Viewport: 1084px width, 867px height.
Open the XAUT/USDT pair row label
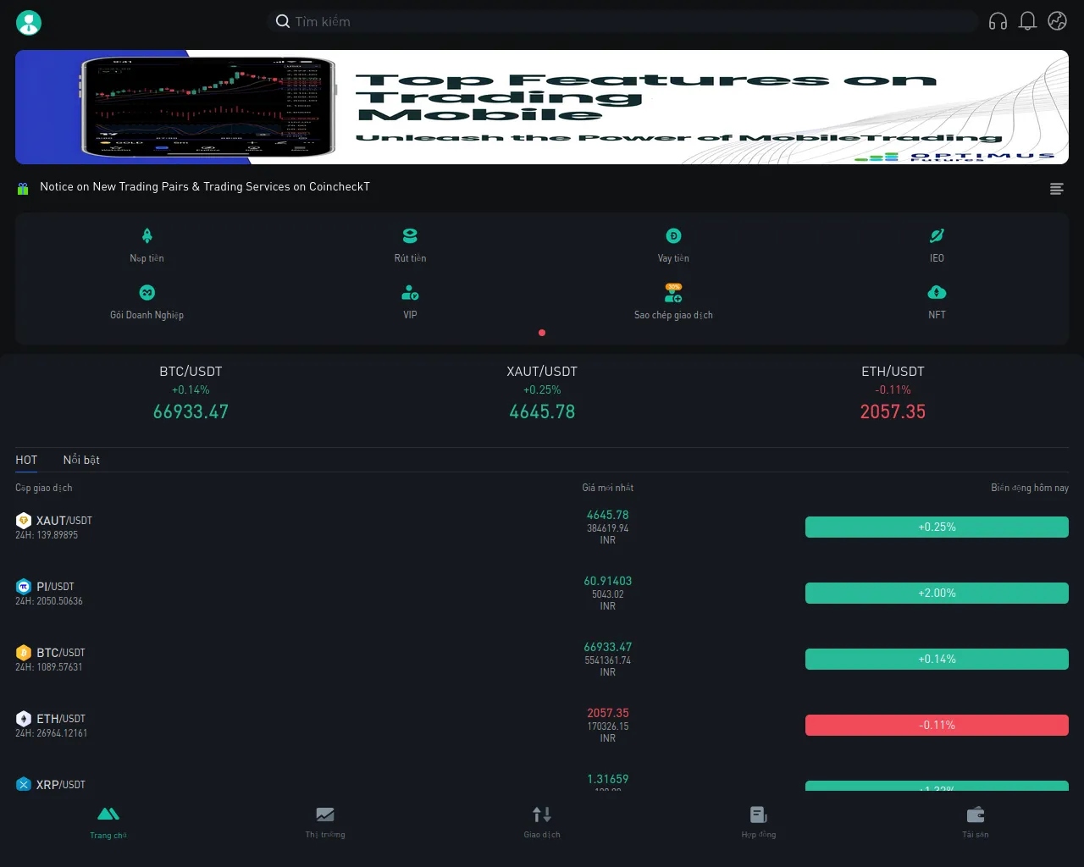click(64, 521)
